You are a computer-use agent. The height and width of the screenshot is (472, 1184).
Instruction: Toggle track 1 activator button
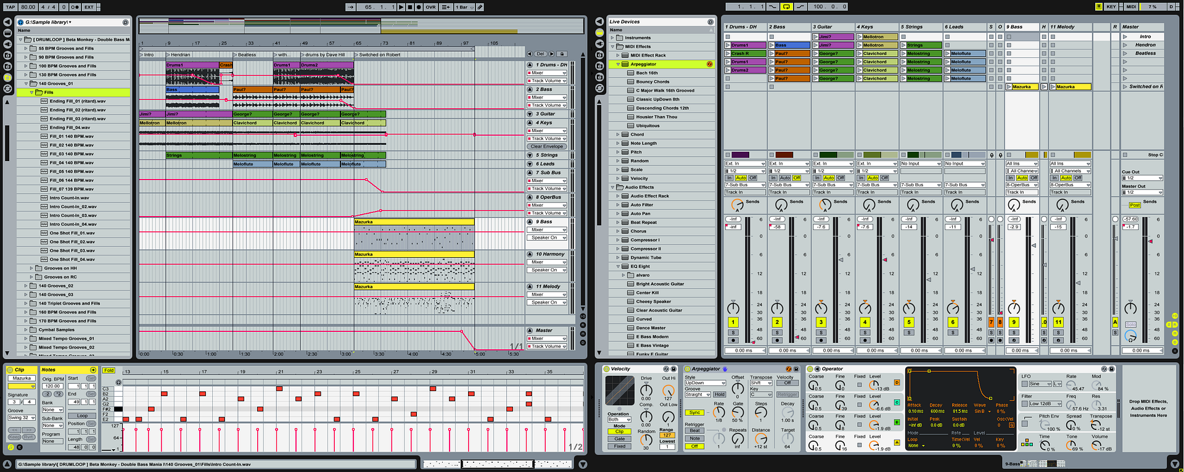(733, 322)
